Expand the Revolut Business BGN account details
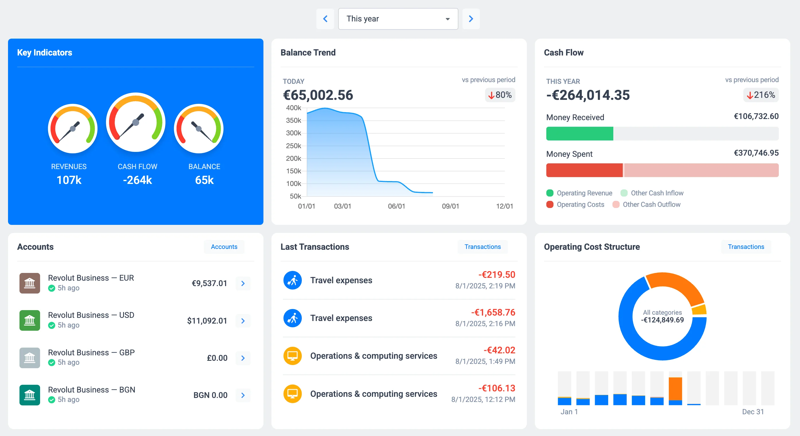Viewport: 800px width, 436px height. click(x=243, y=395)
